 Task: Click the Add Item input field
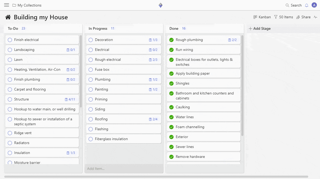(x=124, y=169)
